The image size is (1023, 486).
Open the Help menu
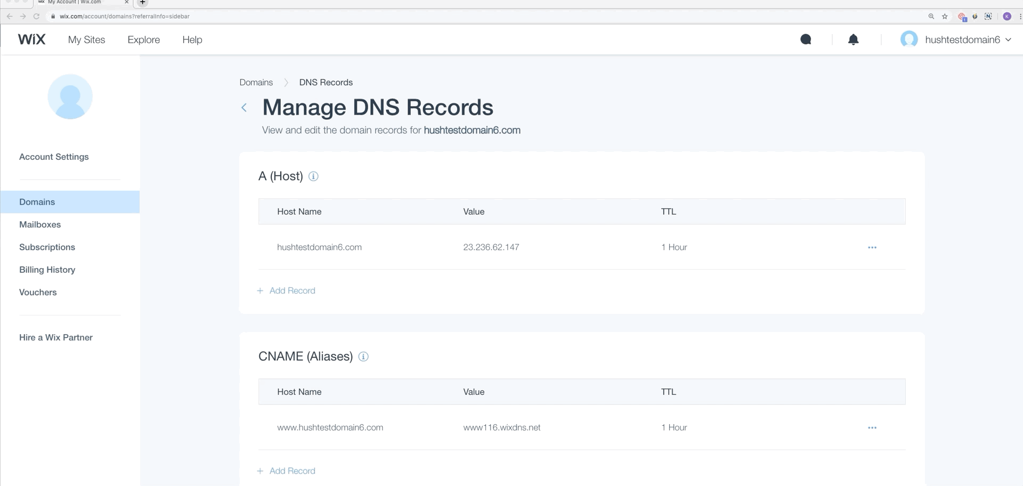[192, 39]
